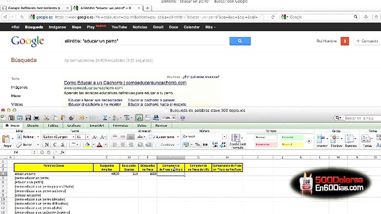This screenshot has width=381, height=214.
Task: Click the Save disk icon in Excel toolbar
Action: tap(28, 118)
